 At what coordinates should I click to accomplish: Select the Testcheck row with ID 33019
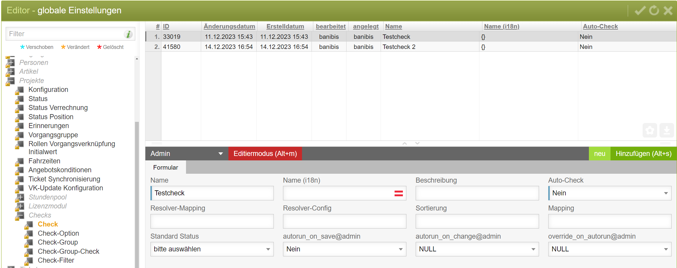click(411, 37)
